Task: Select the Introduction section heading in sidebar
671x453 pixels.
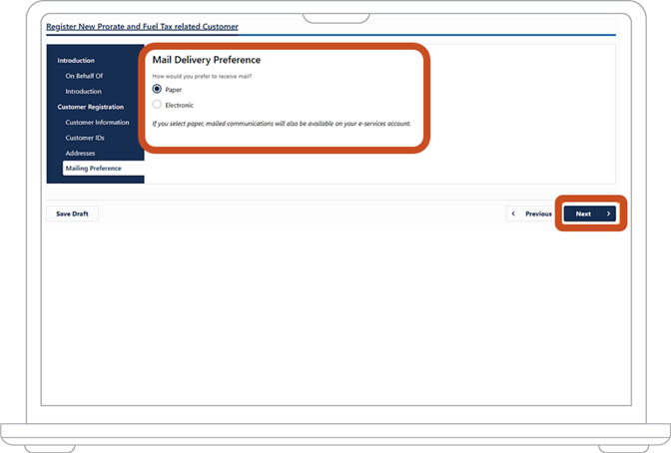Action: (x=76, y=60)
